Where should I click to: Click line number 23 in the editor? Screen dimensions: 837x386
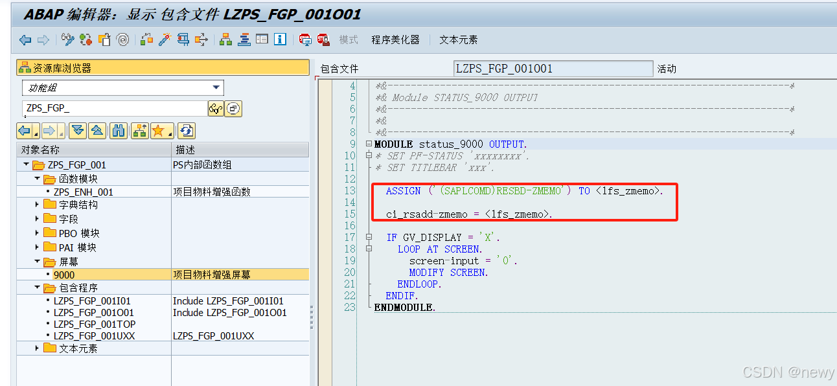pyautogui.click(x=350, y=308)
